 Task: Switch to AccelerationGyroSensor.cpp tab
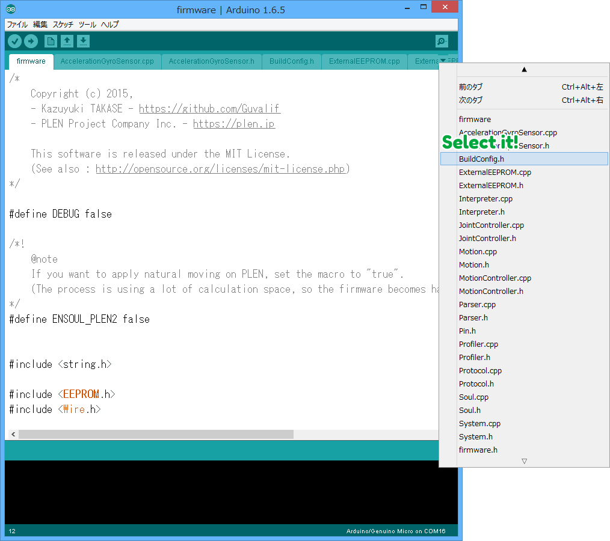coord(107,61)
